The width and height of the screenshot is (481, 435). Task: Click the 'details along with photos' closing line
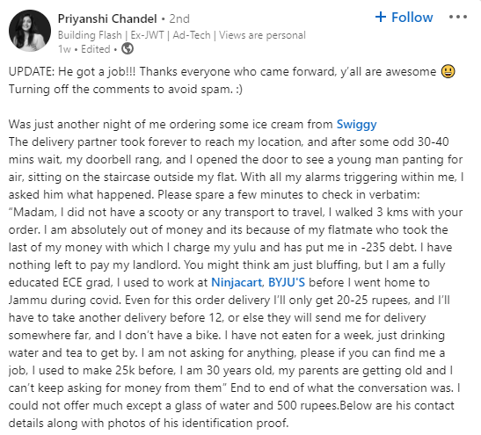tap(149, 423)
